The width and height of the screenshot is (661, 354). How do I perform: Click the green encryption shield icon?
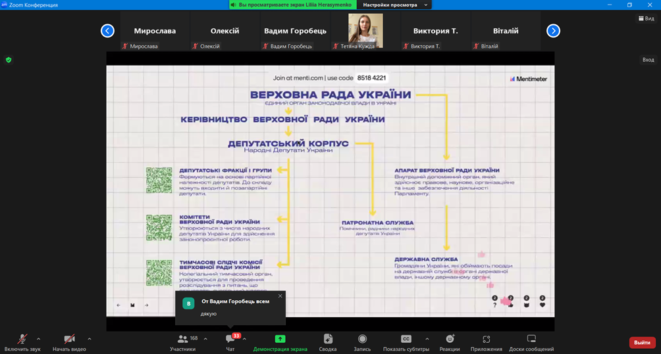tap(9, 60)
